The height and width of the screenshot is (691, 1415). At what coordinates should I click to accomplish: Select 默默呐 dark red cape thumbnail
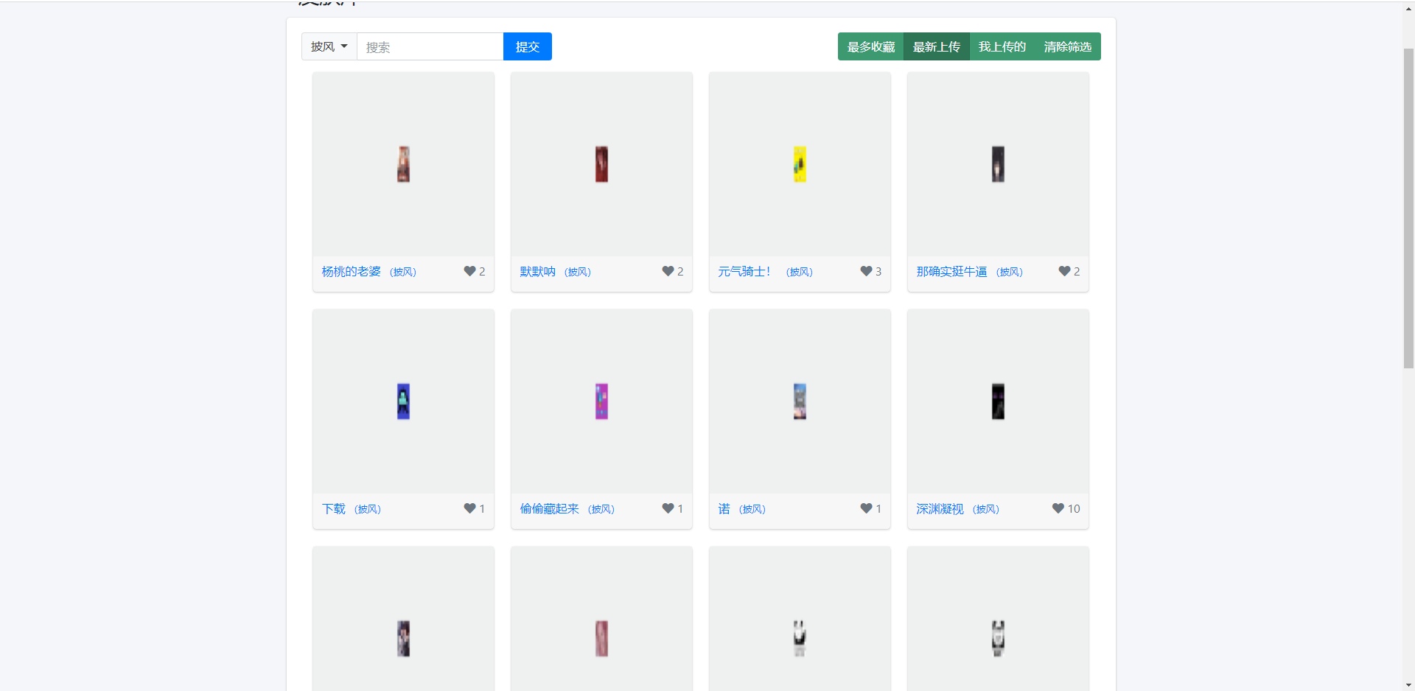click(x=601, y=164)
